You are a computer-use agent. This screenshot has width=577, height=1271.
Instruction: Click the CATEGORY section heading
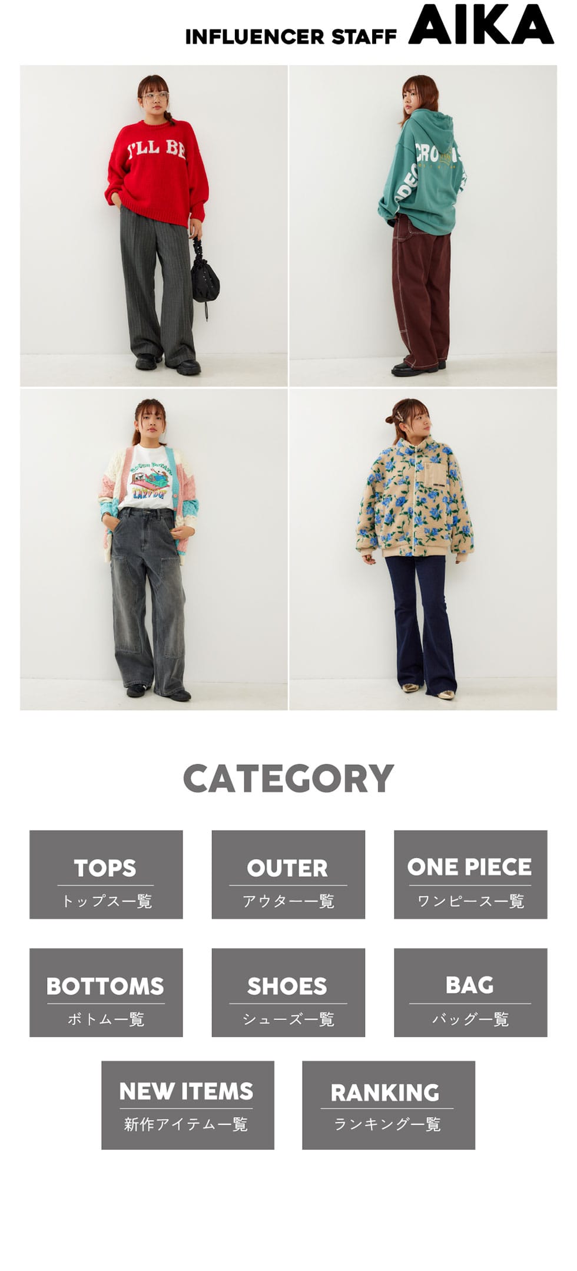coord(288,778)
